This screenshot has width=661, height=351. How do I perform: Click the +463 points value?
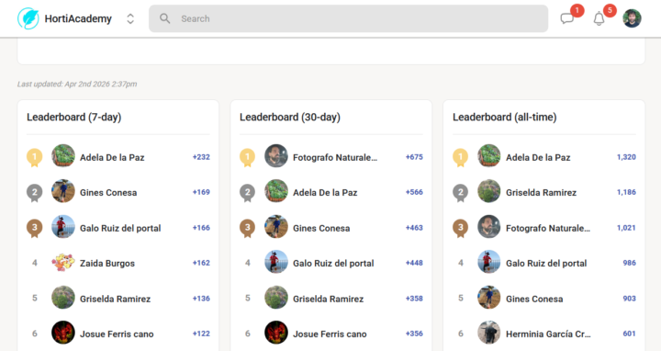click(x=414, y=227)
